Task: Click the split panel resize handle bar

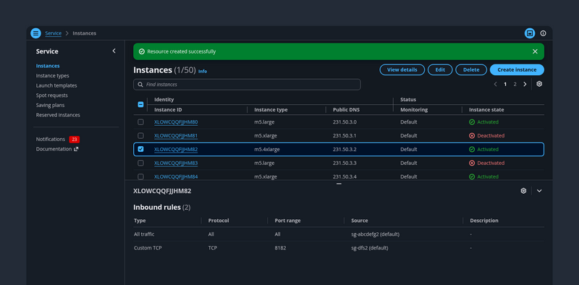Action: coord(339,184)
